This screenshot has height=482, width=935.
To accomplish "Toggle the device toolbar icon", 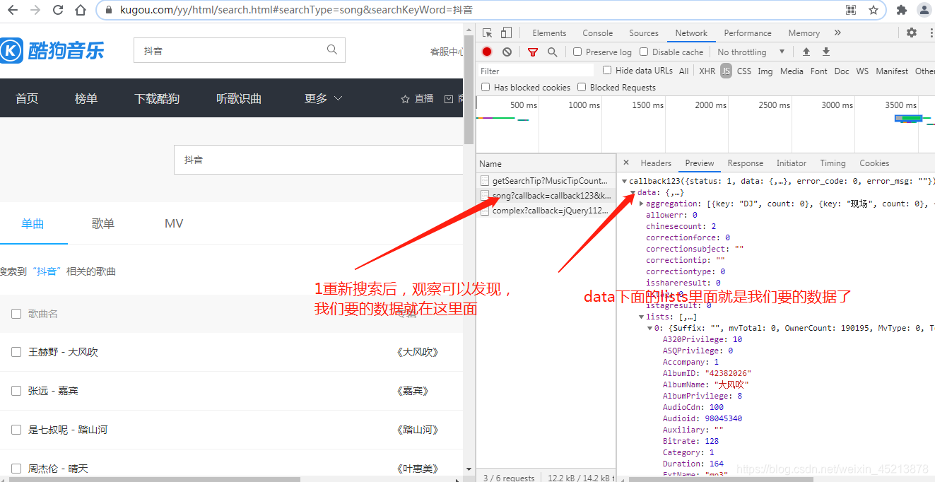I will click(506, 33).
